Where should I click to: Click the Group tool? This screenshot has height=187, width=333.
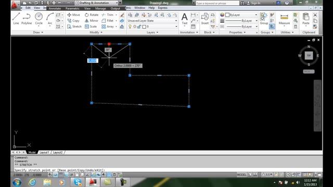click(264, 19)
